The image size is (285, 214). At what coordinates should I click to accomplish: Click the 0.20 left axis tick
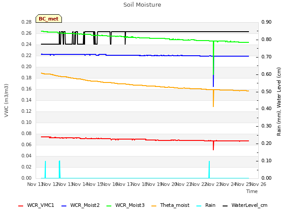coord(27,66)
